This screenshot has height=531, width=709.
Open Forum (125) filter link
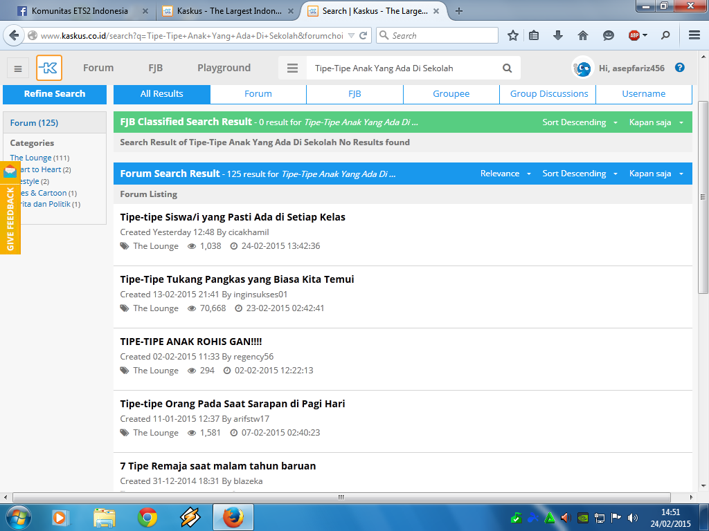[x=34, y=123]
